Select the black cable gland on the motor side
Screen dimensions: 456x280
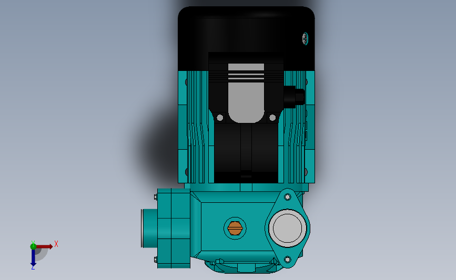294,97
